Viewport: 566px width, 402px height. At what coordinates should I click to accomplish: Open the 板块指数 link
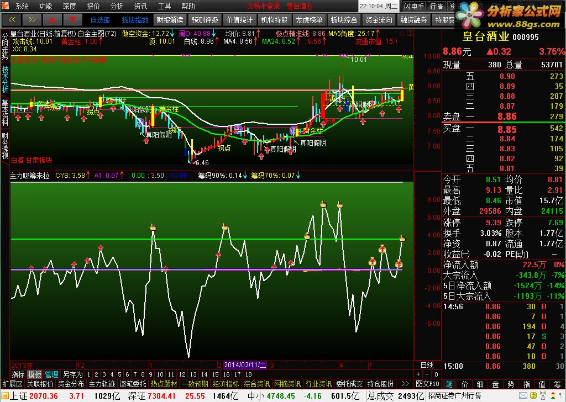coord(135,20)
